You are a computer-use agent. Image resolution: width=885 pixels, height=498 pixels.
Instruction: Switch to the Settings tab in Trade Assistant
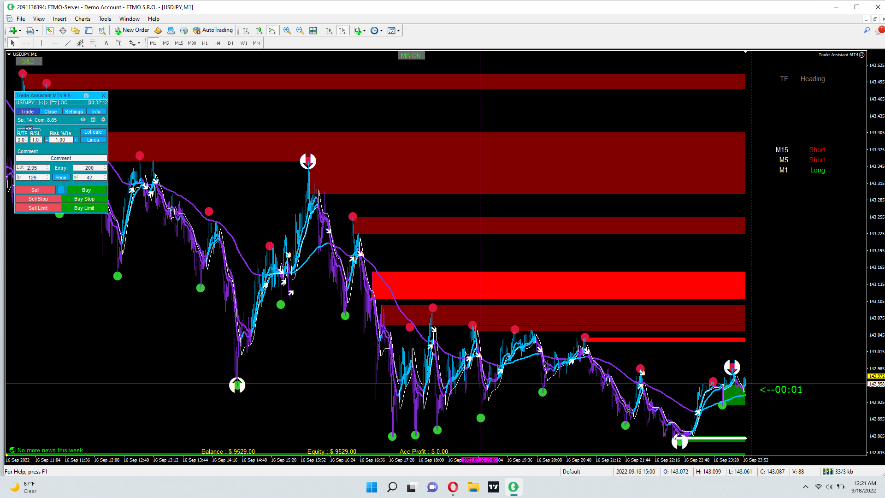[x=74, y=112]
